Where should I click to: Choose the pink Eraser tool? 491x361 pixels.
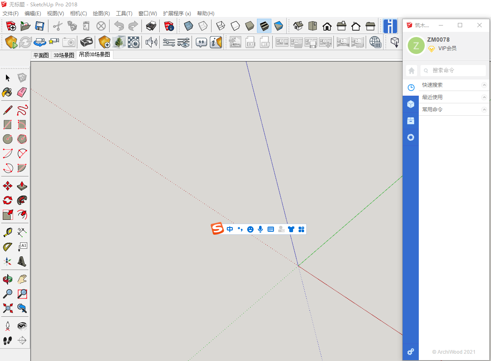pos(22,92)
